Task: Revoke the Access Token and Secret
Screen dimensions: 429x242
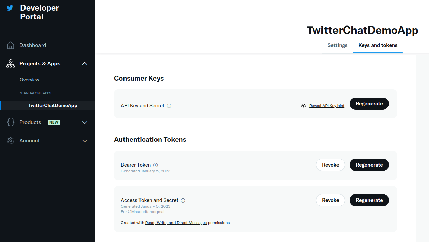Action: pyautogui.click(x=330, y=200)
